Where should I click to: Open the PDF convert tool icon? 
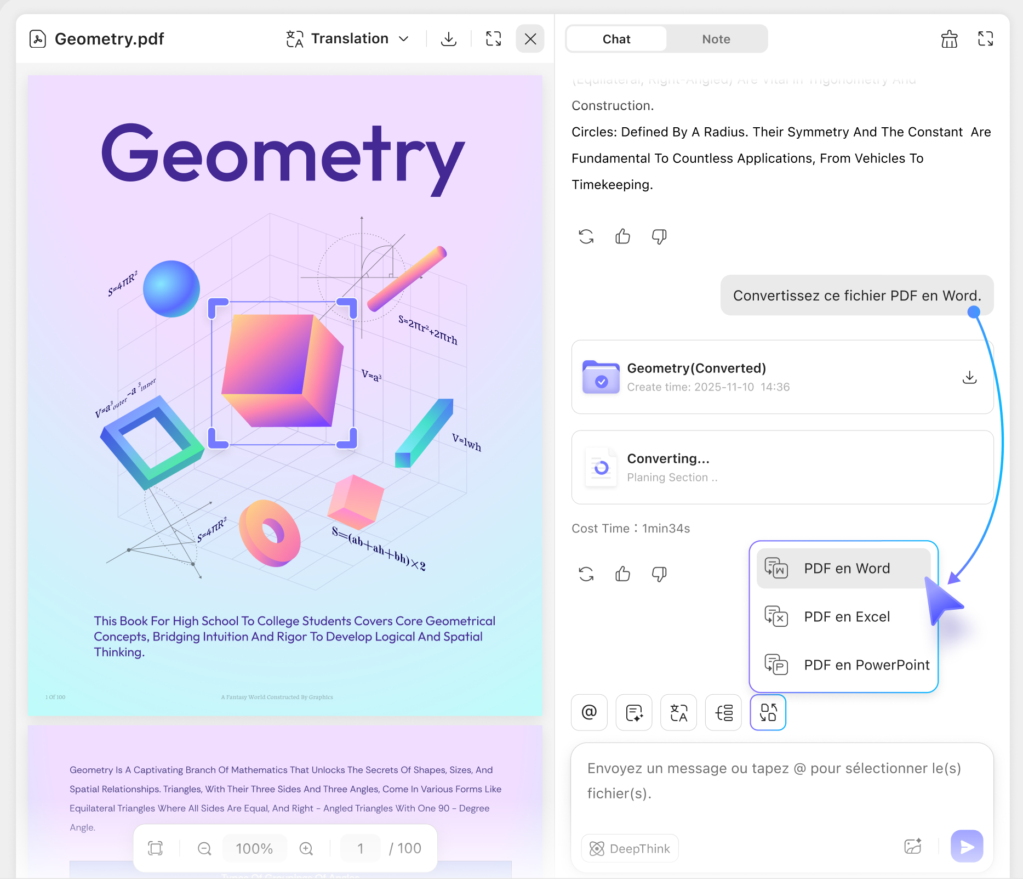(768, 712)
